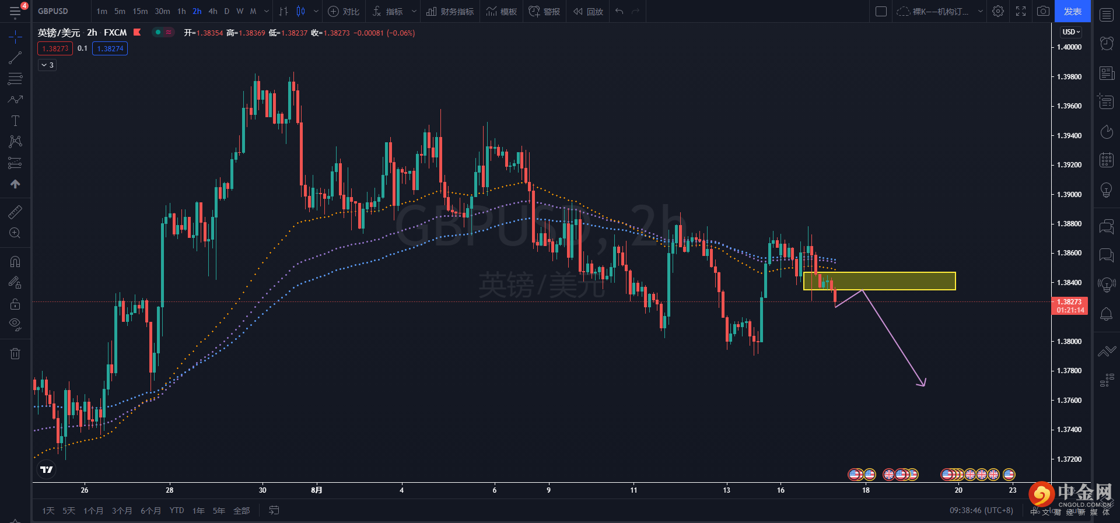
Task: Switch to fullscreen mode
Action: pyautogui.click(x=1021, y=12)
